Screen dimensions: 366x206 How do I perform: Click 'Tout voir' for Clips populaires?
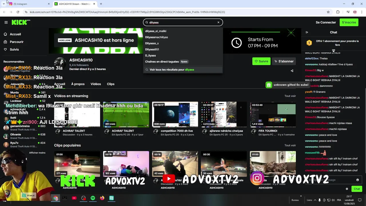[x=290, y=145]
